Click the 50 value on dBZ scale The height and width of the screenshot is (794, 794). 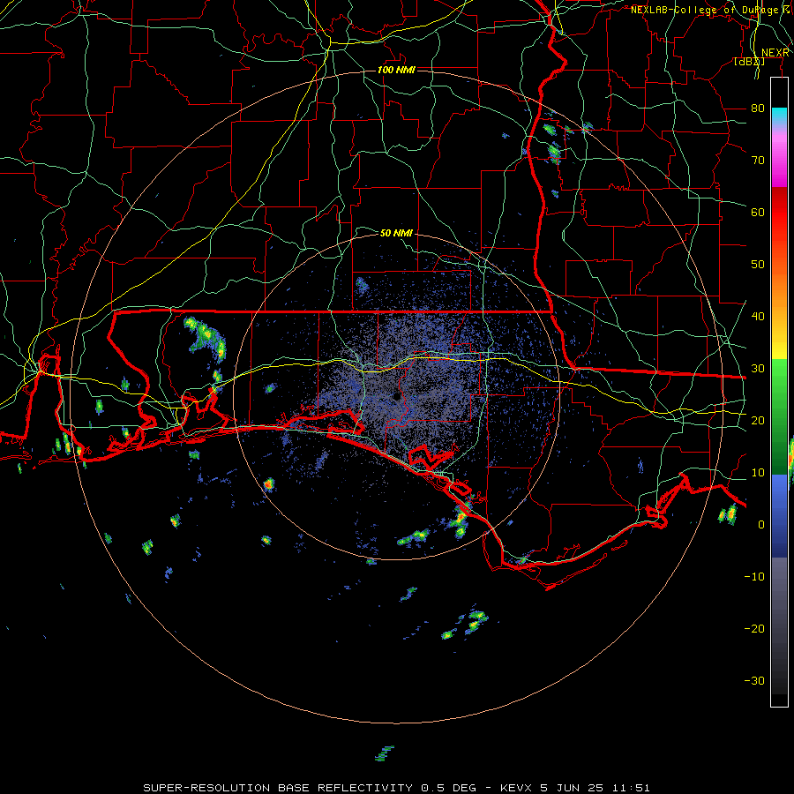coord(758,265)
